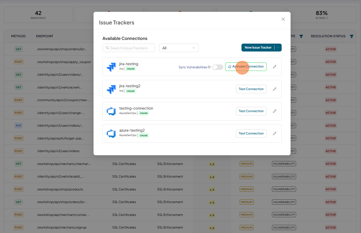This screenshot has height=233, width=361.
Task: Expand the New Issue Tracker chevron menu
Action: pyautogui.click(x=278, y=48)
